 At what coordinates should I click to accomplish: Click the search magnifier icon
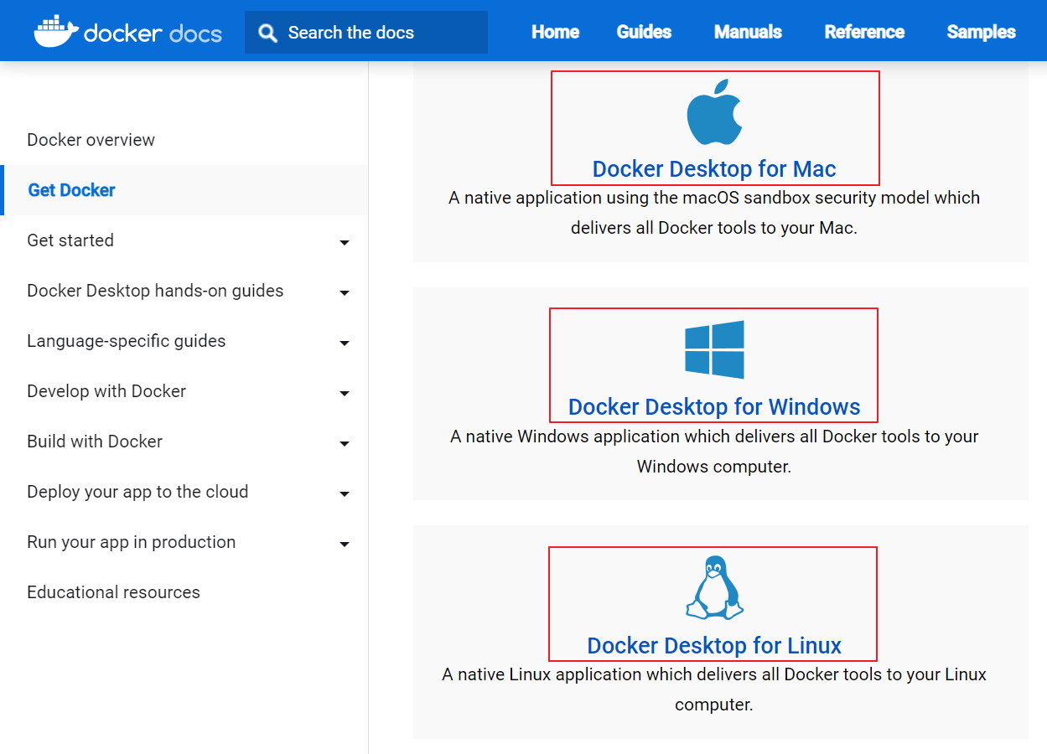click(267, 32)
